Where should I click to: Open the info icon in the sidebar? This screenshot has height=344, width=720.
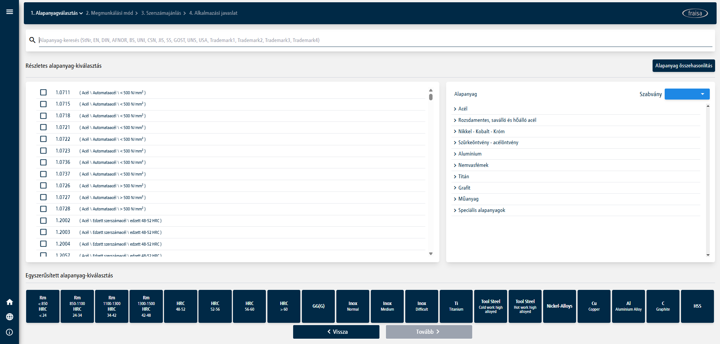pos(9,332)
